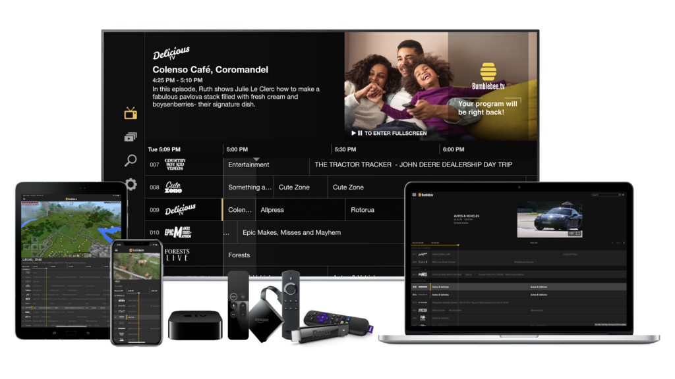Viewport: 675px width, 379px height.
Task: Choose the Country Boy Kid Videos channel logo
Action: [175, 164]
